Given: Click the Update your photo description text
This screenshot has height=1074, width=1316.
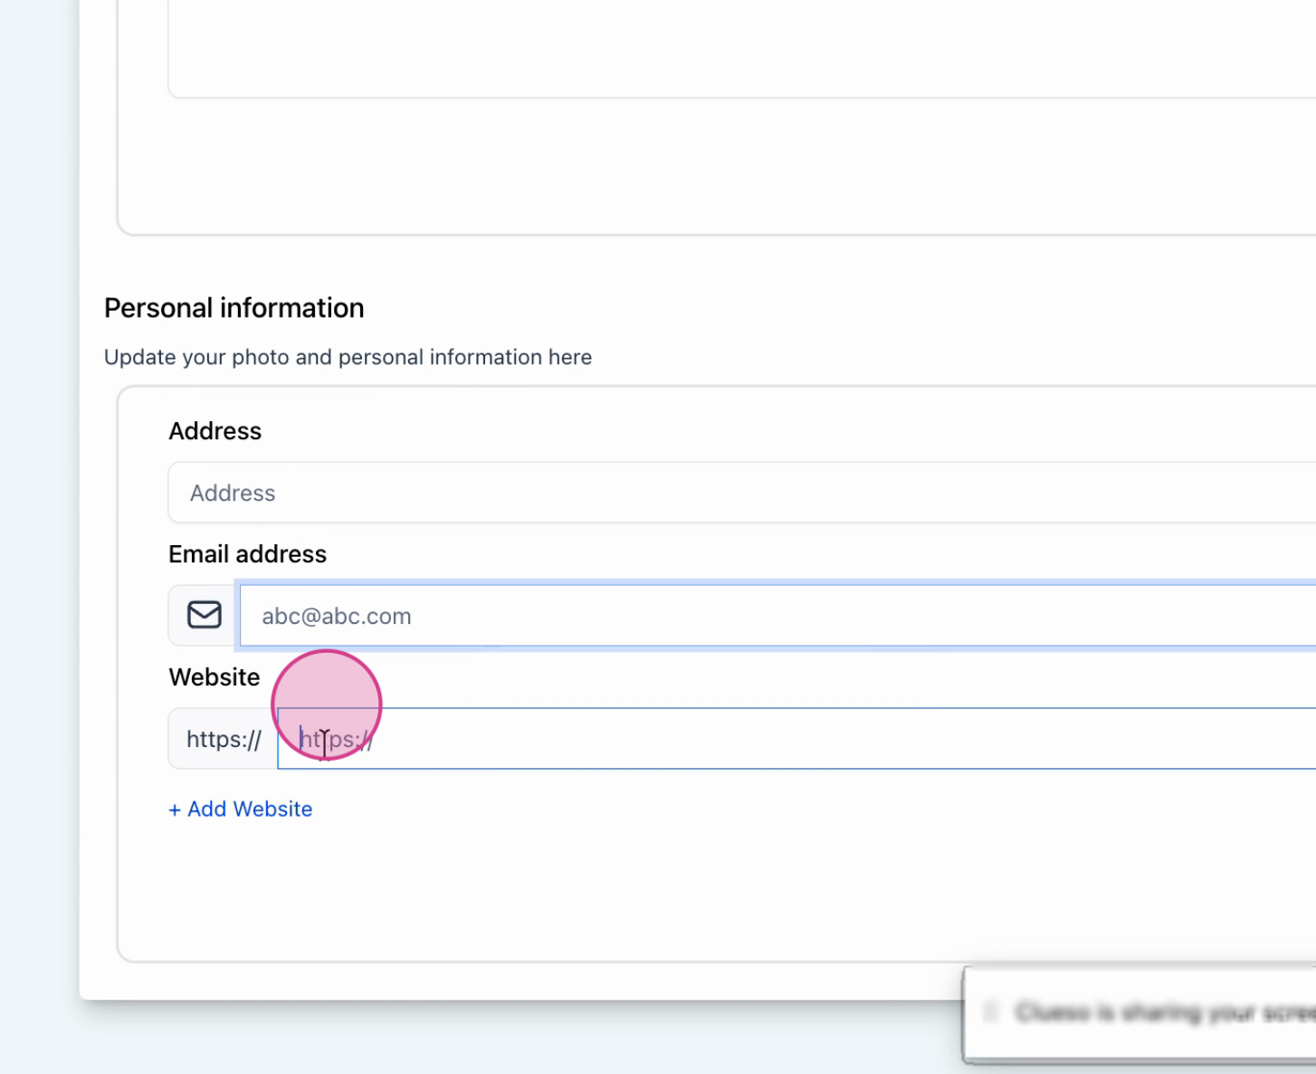Looking at the screenshot, I should click(x=348, y=357).
